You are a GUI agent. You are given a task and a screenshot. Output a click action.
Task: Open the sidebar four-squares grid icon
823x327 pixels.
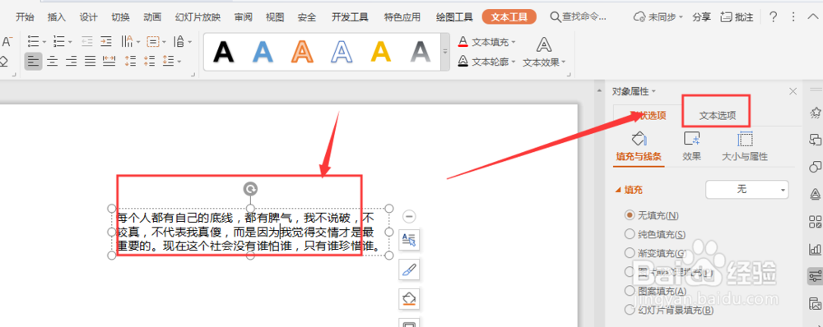tap(815, 221)
